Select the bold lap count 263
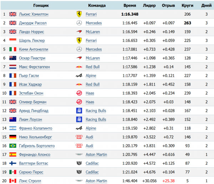The image size is (214, 184). coord(188,23)
